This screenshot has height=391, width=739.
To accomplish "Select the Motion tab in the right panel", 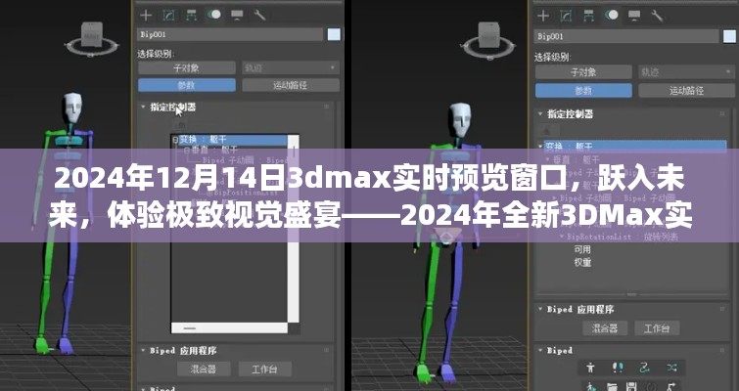I will [612, 16].
